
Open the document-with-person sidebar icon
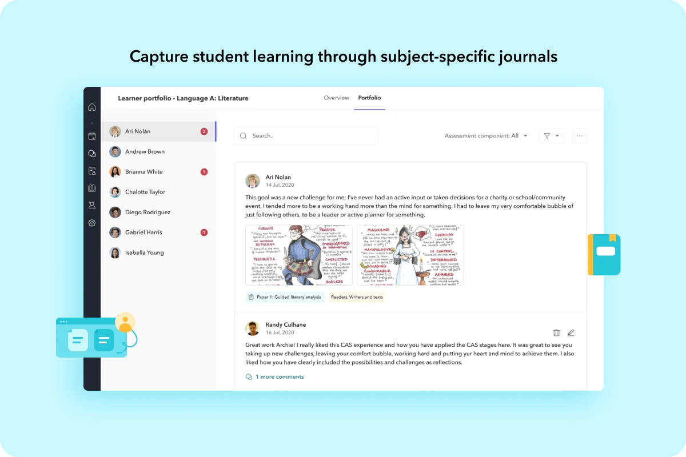(91, 171)
